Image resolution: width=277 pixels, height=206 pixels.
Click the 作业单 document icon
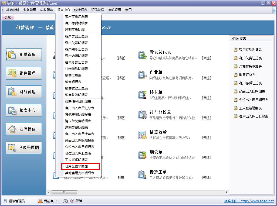[x=142, y=75]
